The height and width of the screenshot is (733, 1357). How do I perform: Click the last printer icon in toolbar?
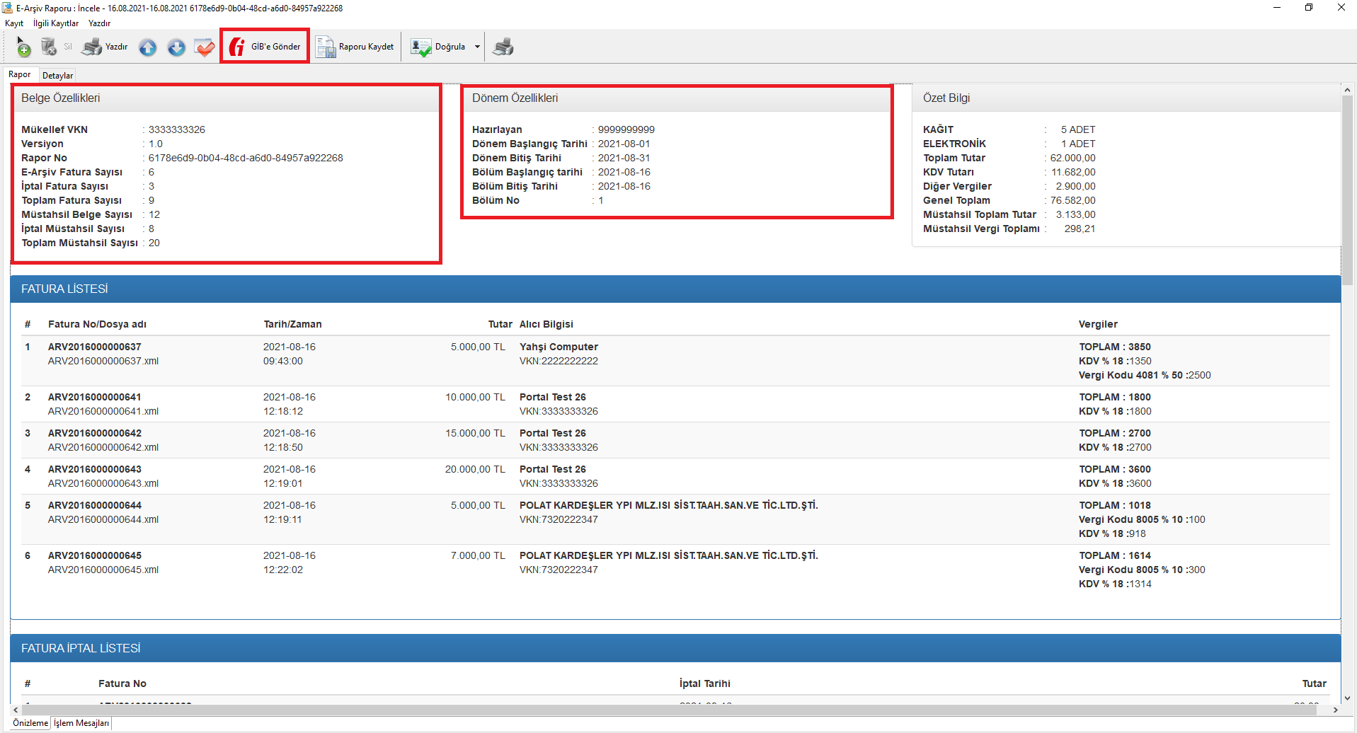[503, 47]
